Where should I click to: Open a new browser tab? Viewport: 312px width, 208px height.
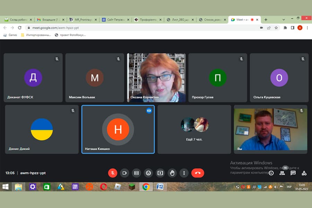tap(266, 20)
